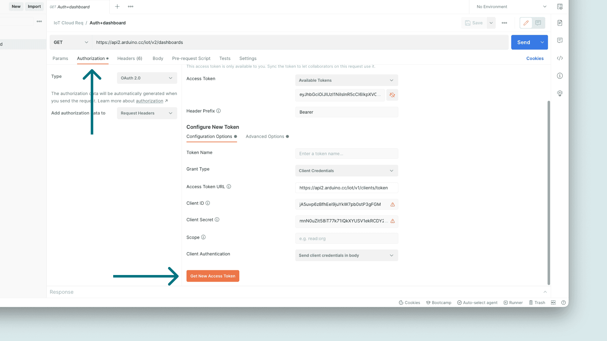Open the GET method dropdown
The width and height of the screenshot is (607, 341).
click(71, 42)
